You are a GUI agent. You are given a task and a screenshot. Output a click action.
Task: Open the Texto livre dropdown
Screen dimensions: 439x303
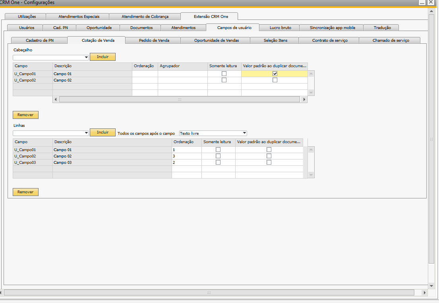point(244,133)
